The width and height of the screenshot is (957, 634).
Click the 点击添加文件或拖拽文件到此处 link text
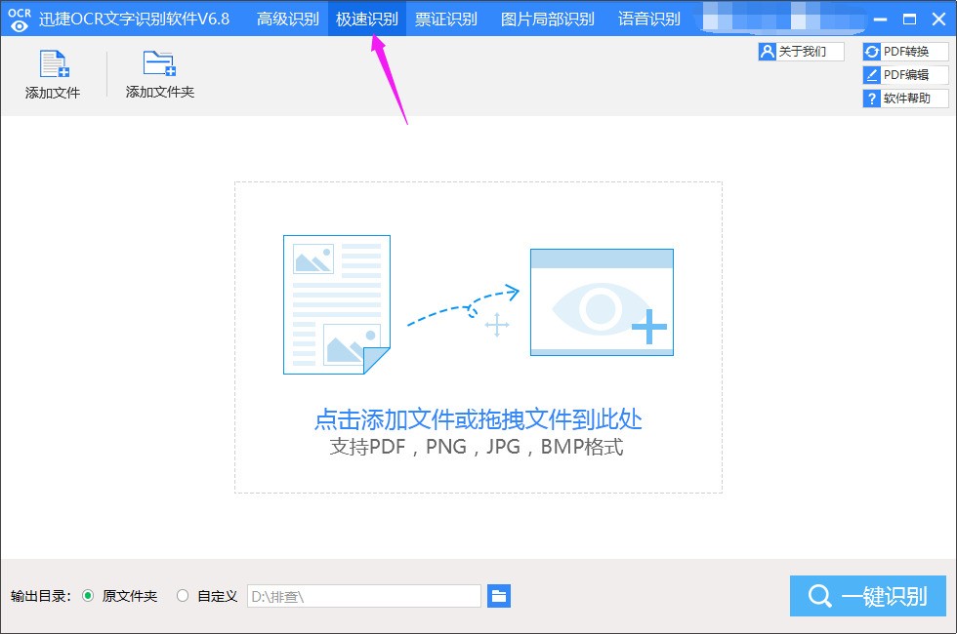[x=478, y=419]
